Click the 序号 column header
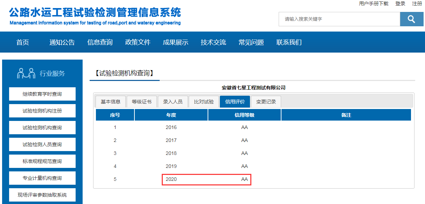This screenshot has width=425, height=204. click(115, 115)
